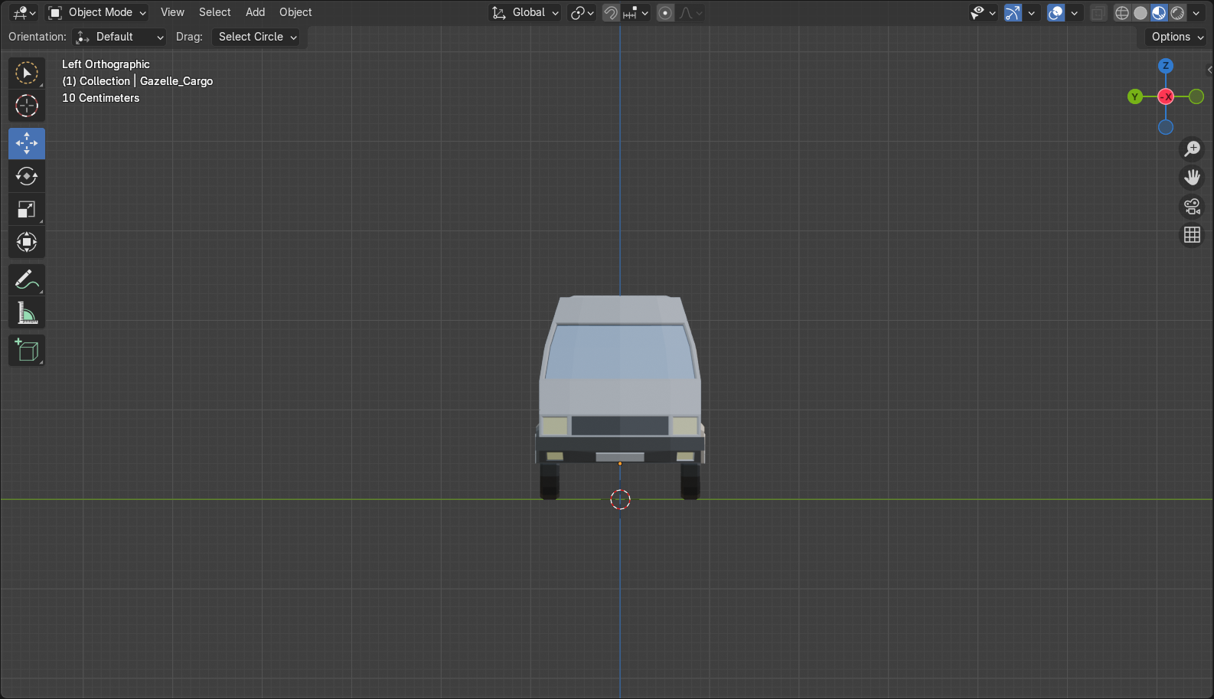Screen dimensions: 1214x699
Task: Click the 3D cursor at world origin
Action: (620, 500)
